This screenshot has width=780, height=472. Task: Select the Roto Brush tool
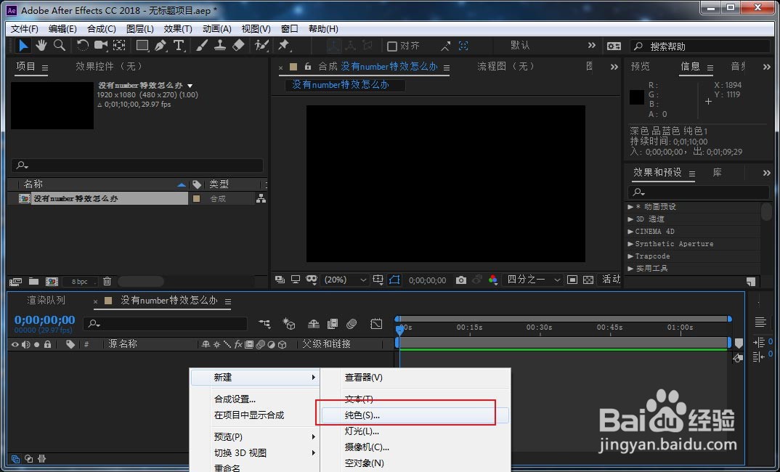[x=261, y=46]
